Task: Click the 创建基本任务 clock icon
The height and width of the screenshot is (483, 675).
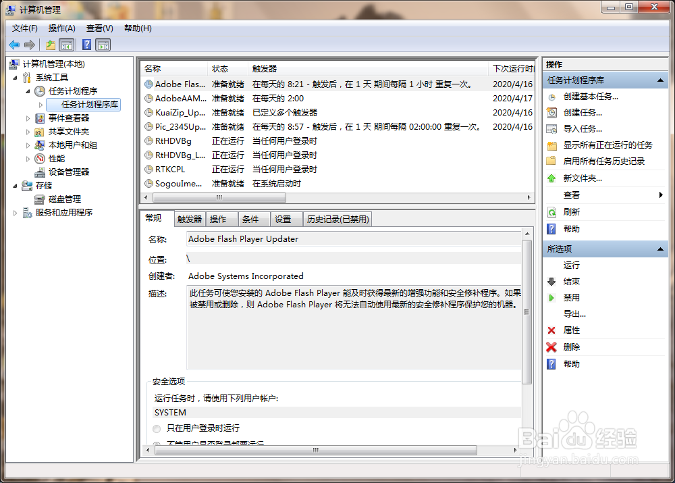Action: coord(552,97)
